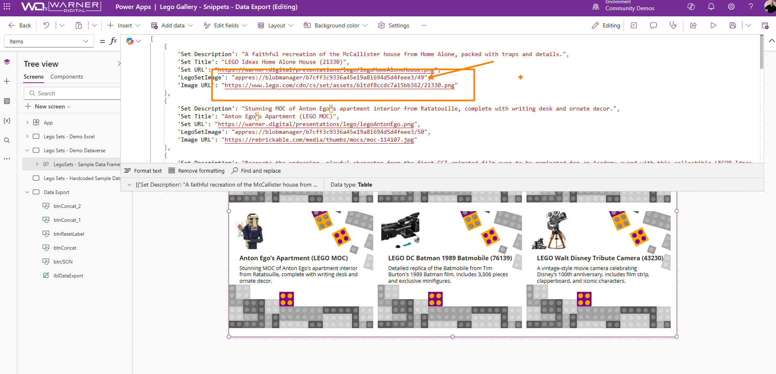Select btnJSON in the tree
Image resolution: width=776 pixels, height=374 pixels.
click(63, 261)
